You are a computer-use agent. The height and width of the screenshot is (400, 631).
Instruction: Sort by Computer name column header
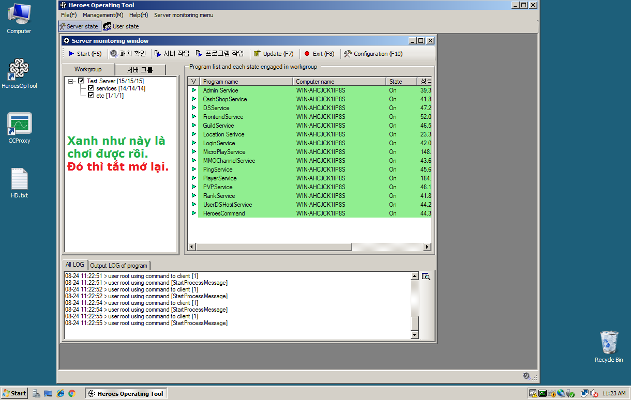click(x=340, y=82)
